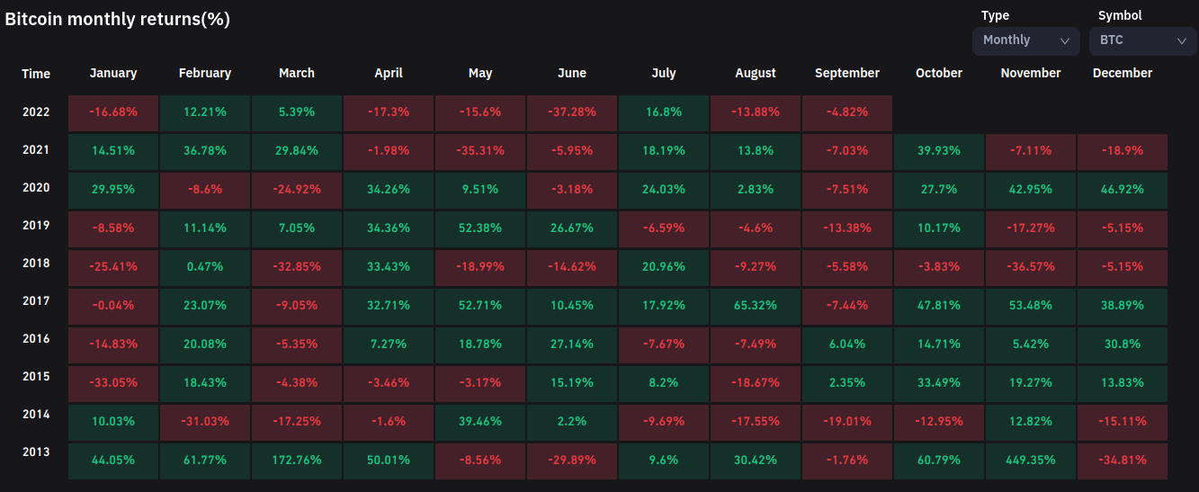This screenshot has width=1199, height=492.
Task: Click the -31.03% February 2014 cell
Action: [x=205, y=421]
